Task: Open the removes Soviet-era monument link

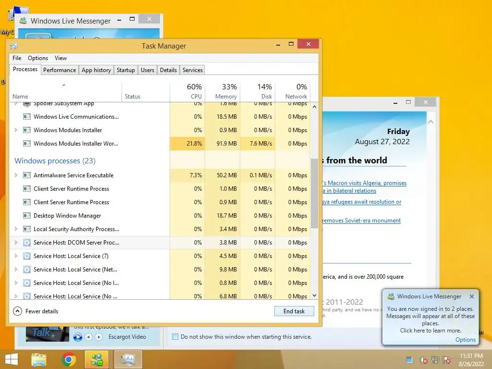Action: [361, 221]
